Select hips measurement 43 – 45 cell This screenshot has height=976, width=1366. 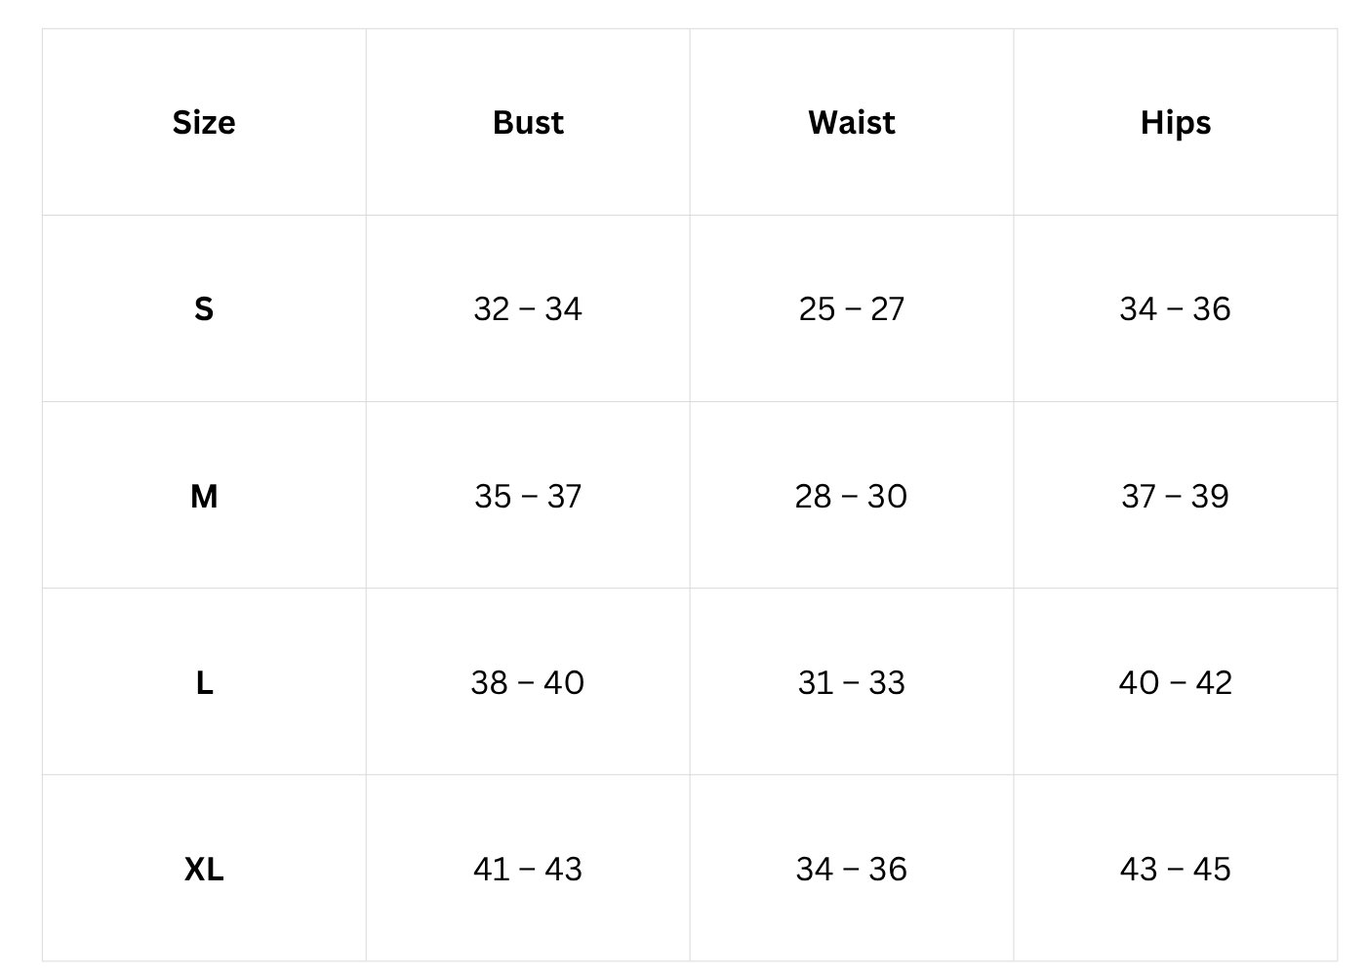coord(1176,869)
